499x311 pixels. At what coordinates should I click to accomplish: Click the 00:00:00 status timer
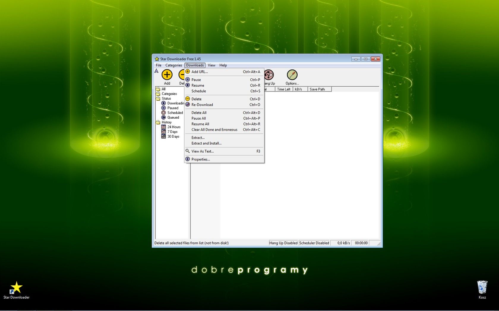click(361, 243)
